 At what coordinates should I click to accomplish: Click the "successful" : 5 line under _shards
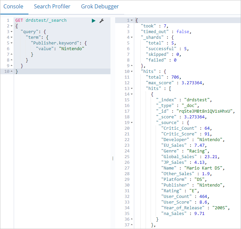(x=167, y=49)
